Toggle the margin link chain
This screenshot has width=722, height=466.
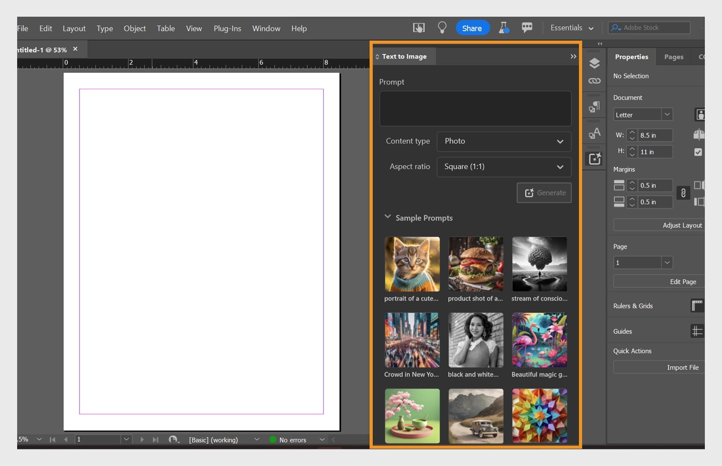pos(683,193)
